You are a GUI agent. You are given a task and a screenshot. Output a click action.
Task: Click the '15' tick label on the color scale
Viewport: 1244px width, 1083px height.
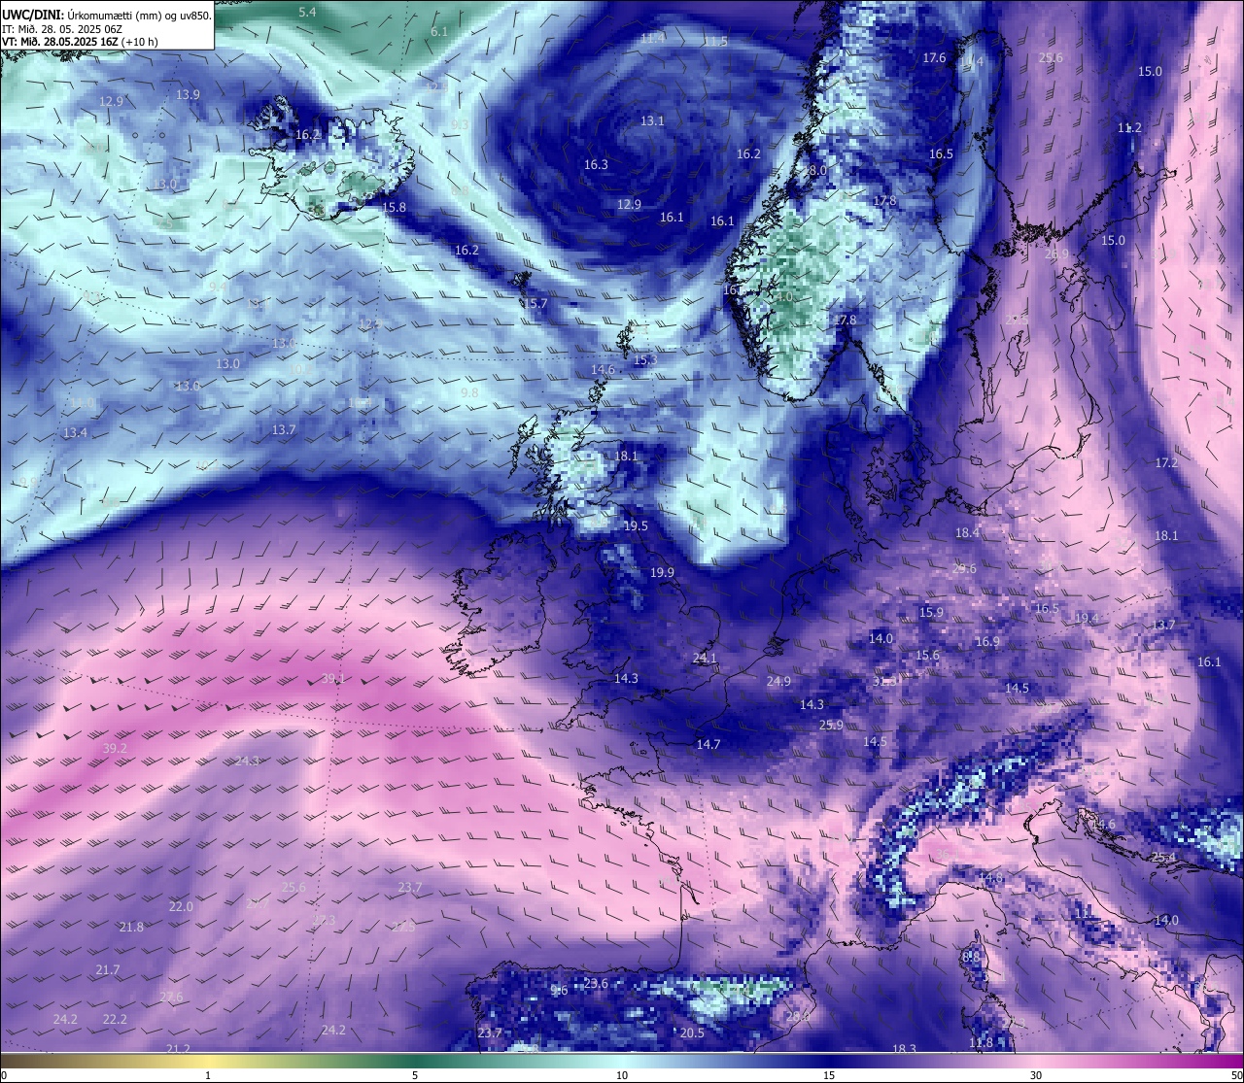point(829,1075)
